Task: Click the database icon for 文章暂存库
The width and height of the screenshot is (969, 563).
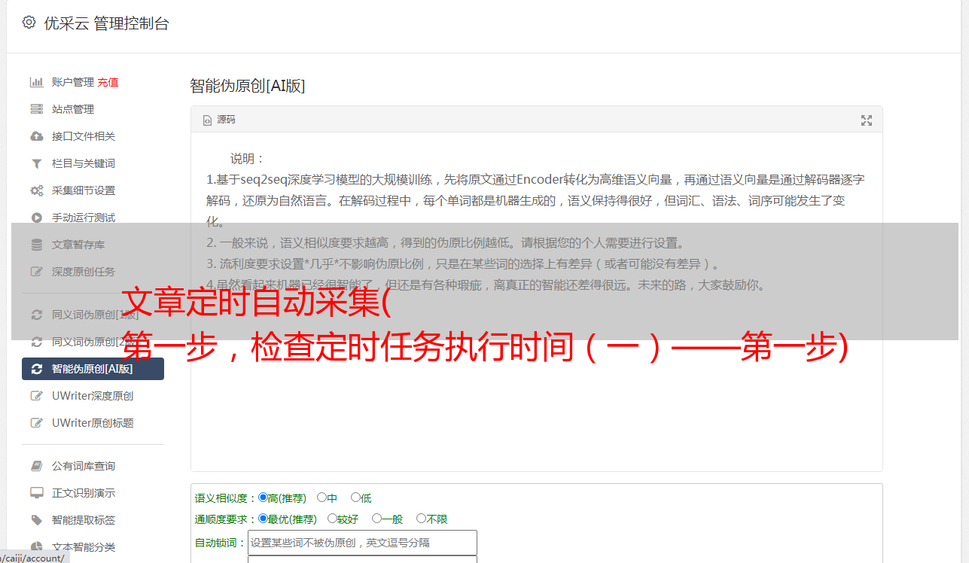Action: (36, 245)
